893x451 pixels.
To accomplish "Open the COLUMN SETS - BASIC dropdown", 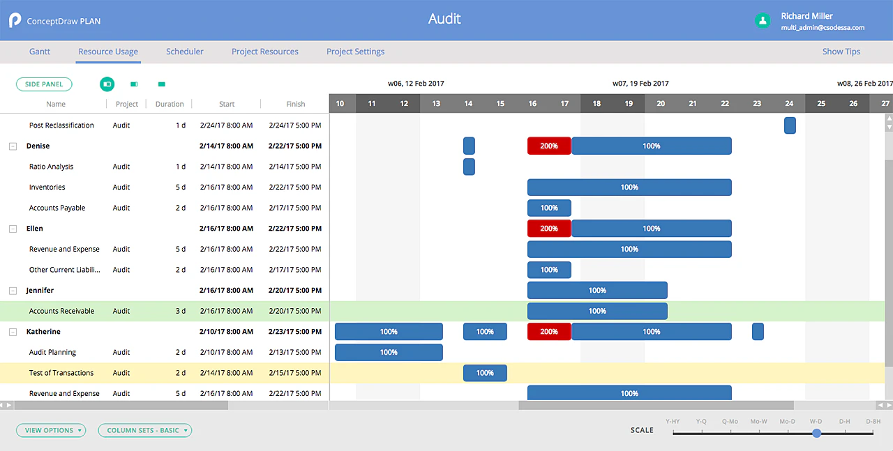I will pyautogui.click(x=144, y=430).
